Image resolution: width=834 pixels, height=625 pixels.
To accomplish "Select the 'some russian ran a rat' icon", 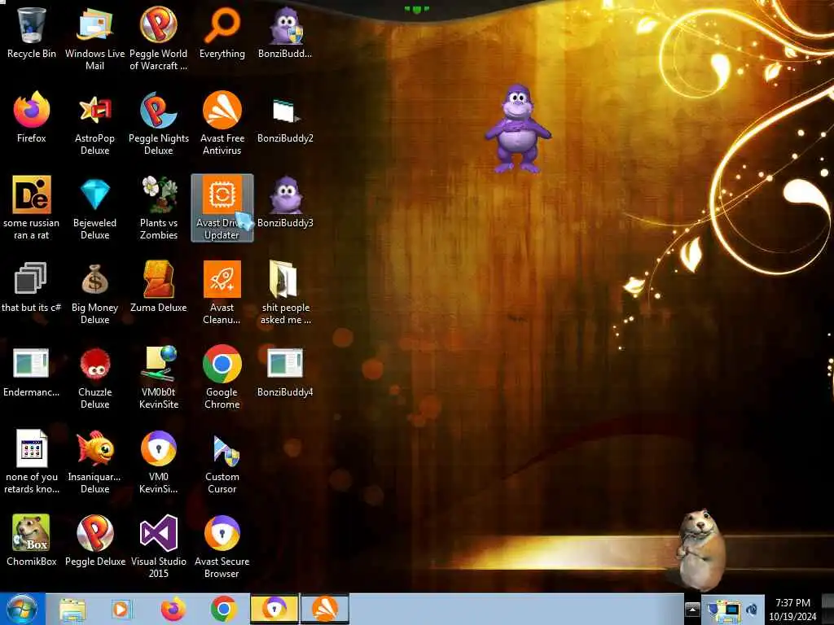I will [32, 208].
